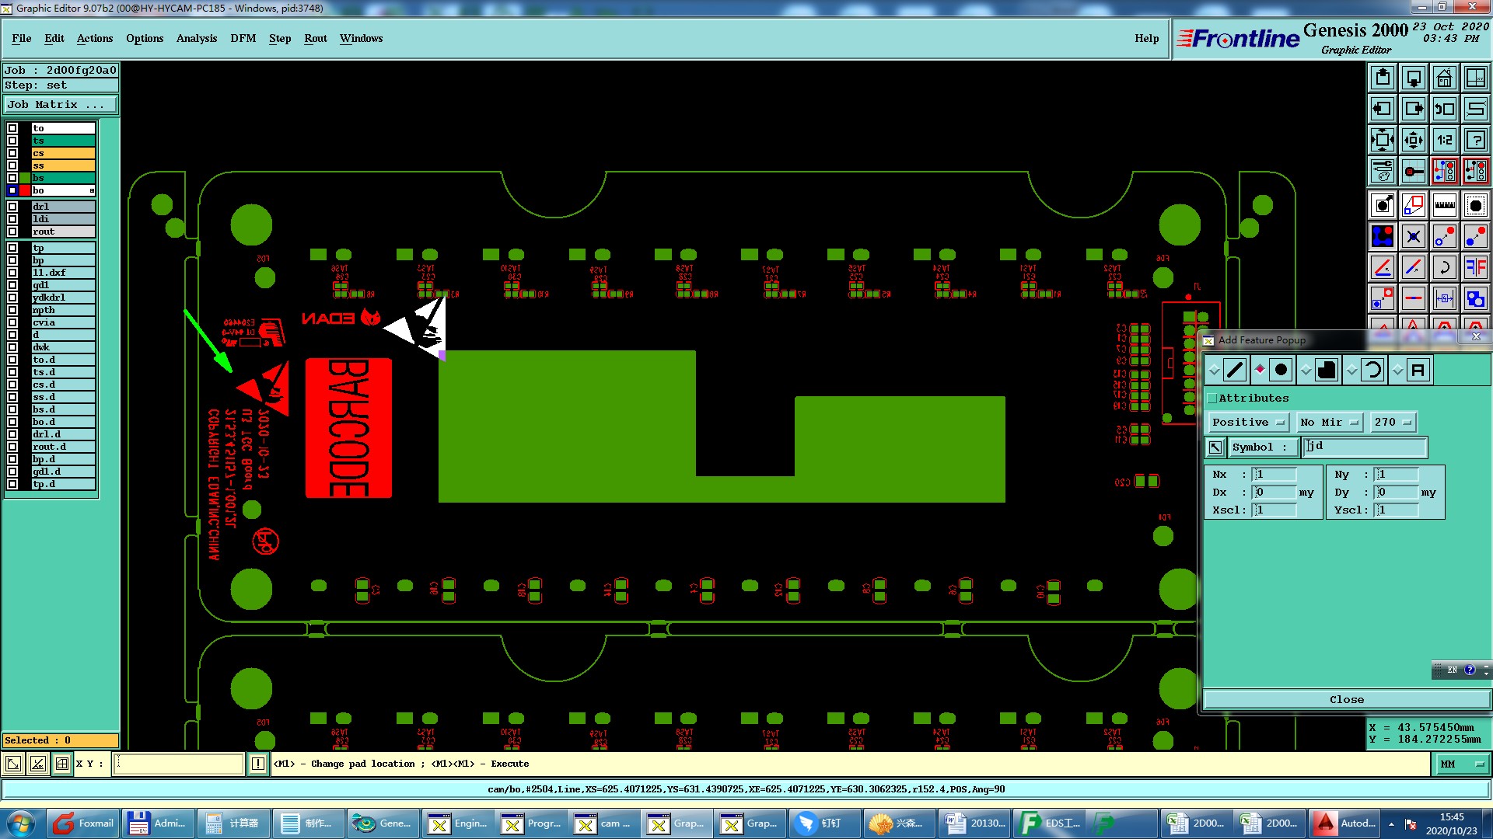The image size is (1493, 839).
Task: Click the home view icon
Action: tap(1444, 78)
